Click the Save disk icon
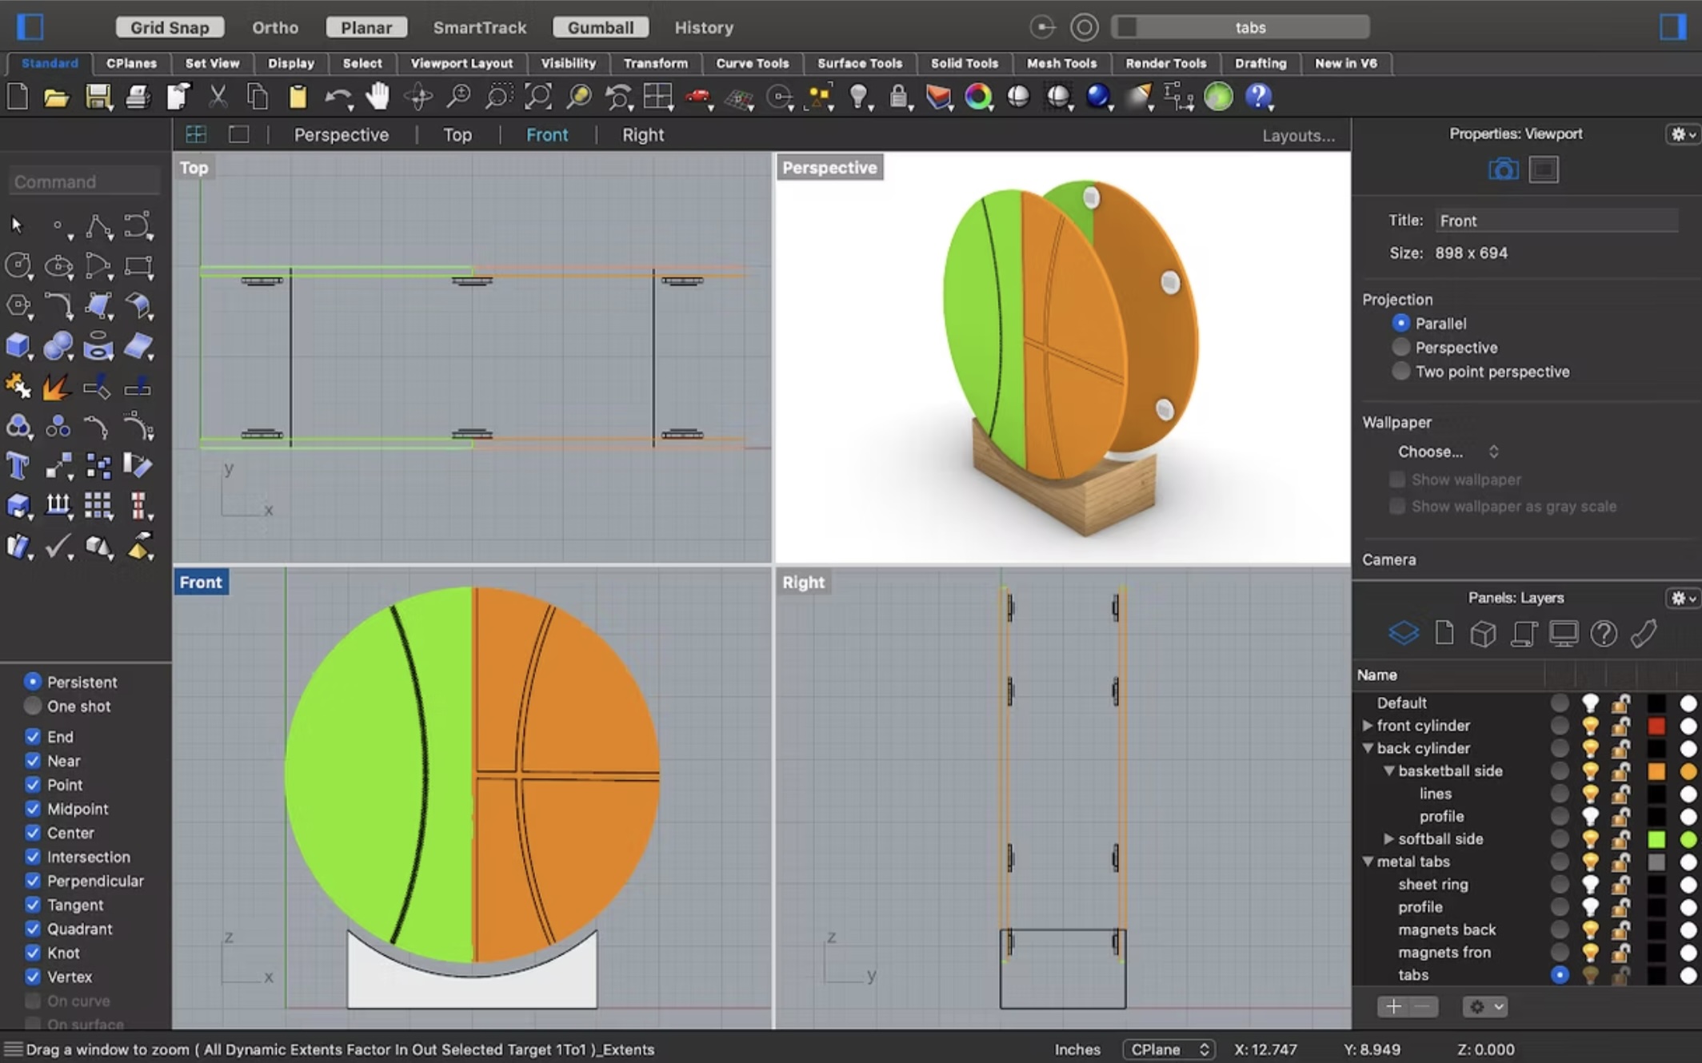 click(98, 98)
